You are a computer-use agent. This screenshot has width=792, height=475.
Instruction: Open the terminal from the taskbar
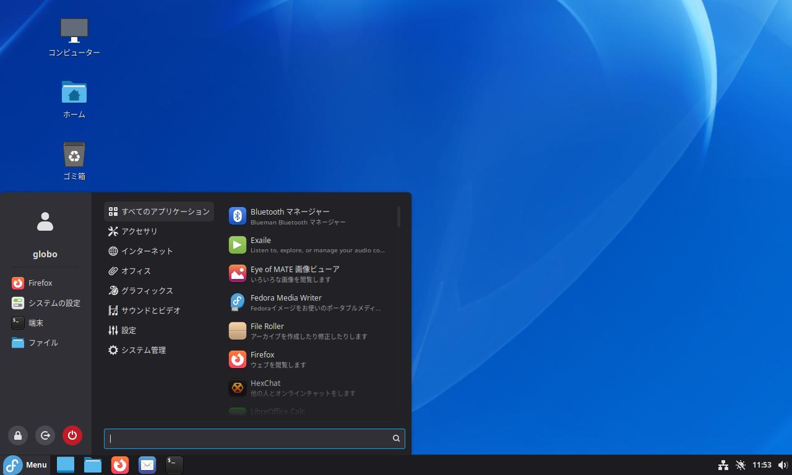(174, 464)
